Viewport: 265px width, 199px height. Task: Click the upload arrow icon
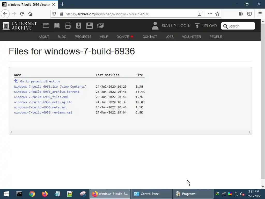[x=197, y=26]
